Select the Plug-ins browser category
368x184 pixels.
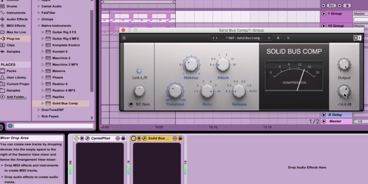coord(15,39)
